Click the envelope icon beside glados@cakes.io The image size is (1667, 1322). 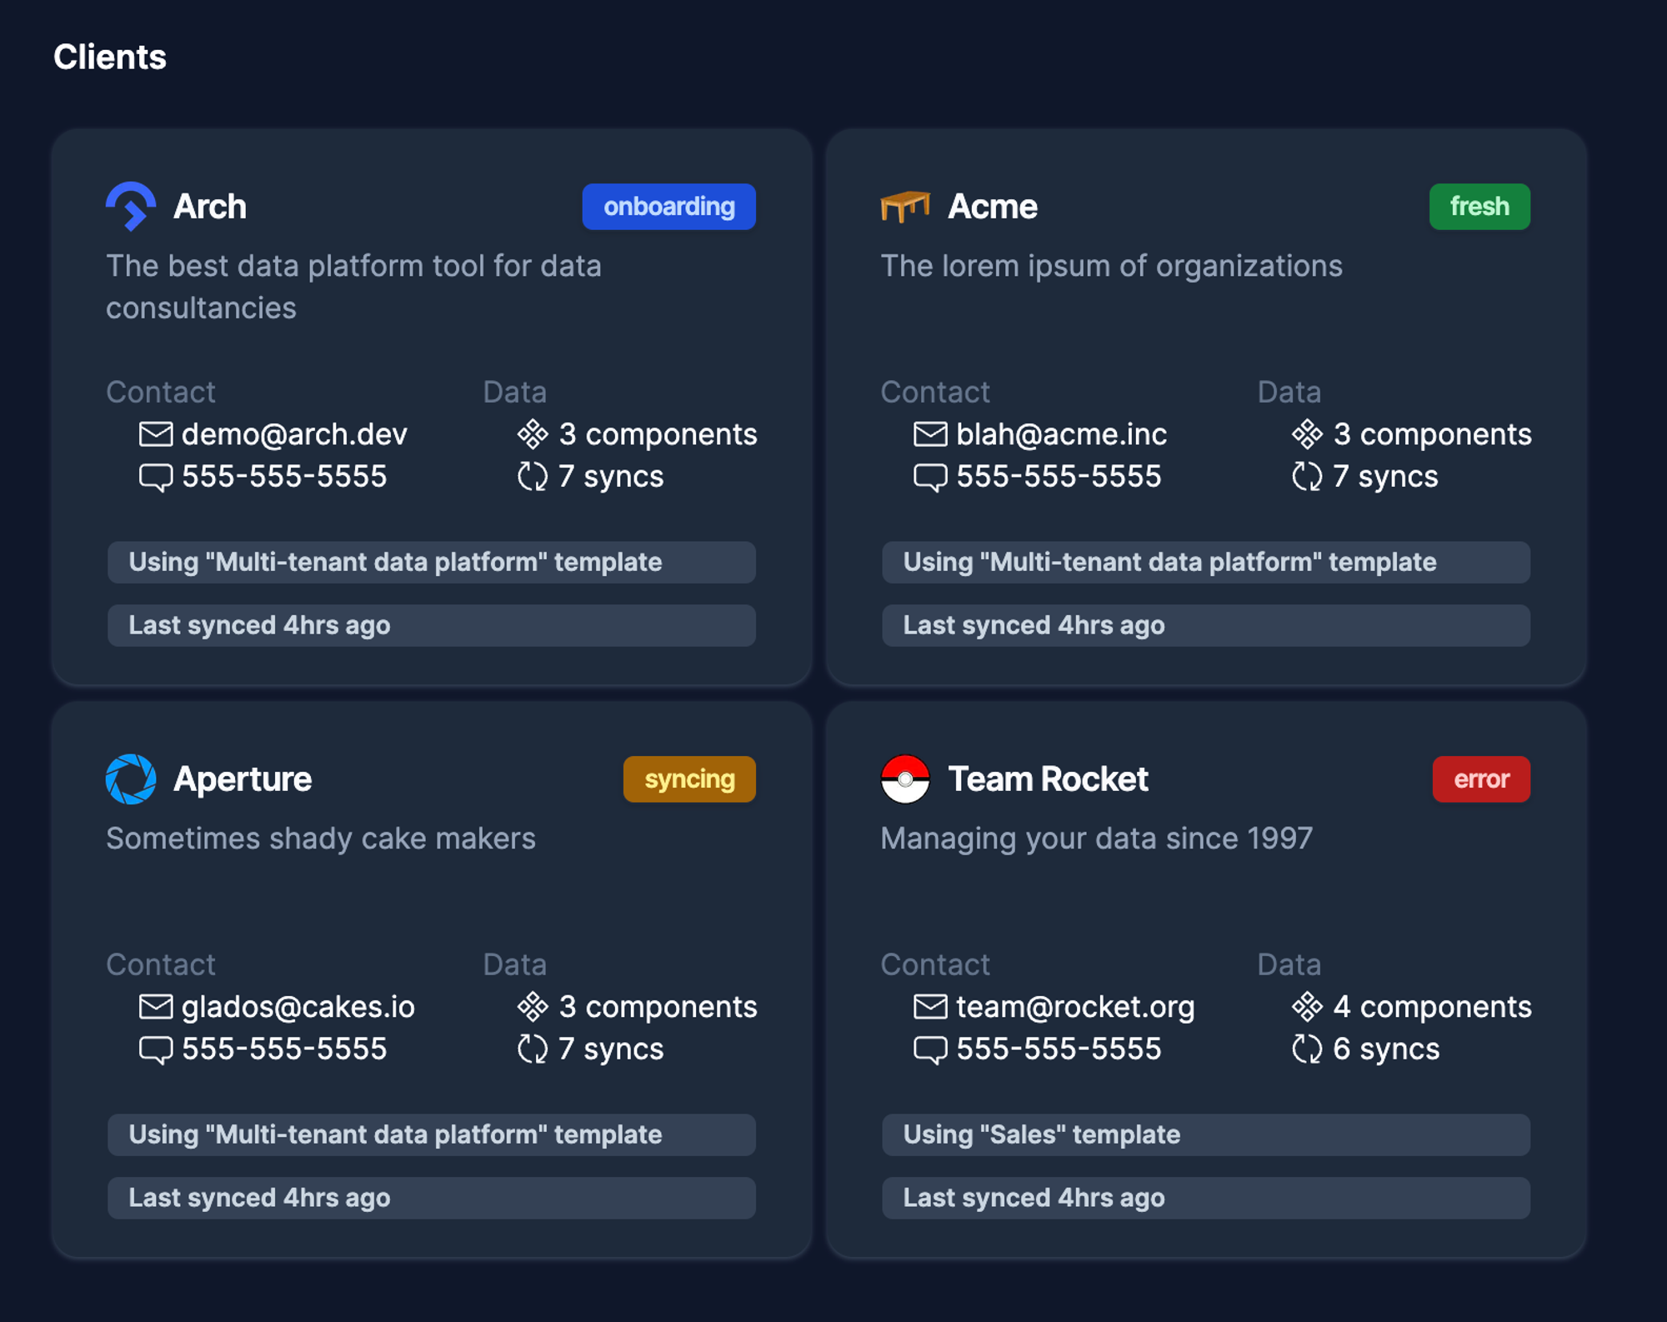156,1007
